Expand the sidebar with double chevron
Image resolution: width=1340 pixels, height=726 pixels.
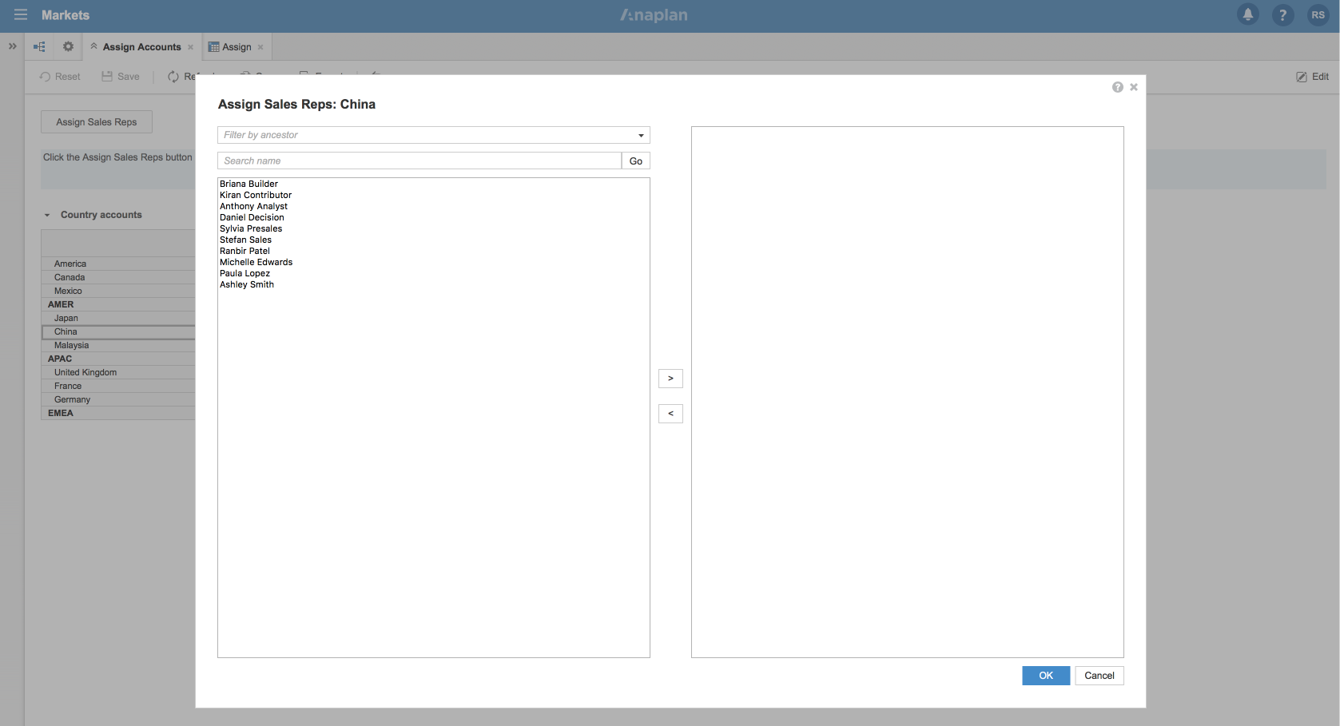(x=12, y=46)
